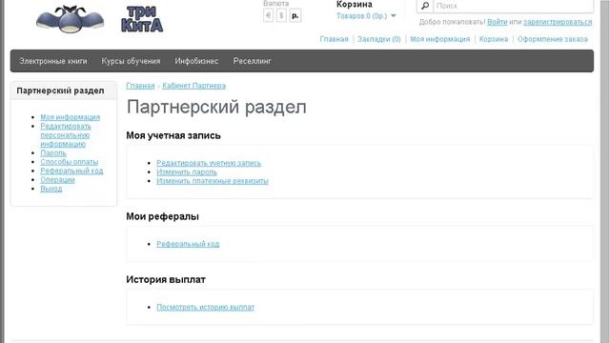The width and height of the screenshot is (610, 343).
Task: Select the dollar currency icon
Action: 281,15
